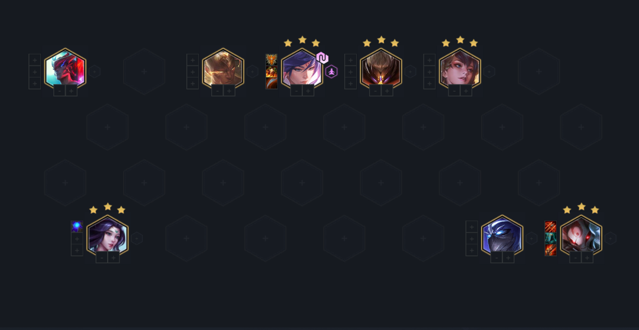Increase star level on the red-horned champion
This screenshot has height=330, width=639.
(x=71, y=91)
